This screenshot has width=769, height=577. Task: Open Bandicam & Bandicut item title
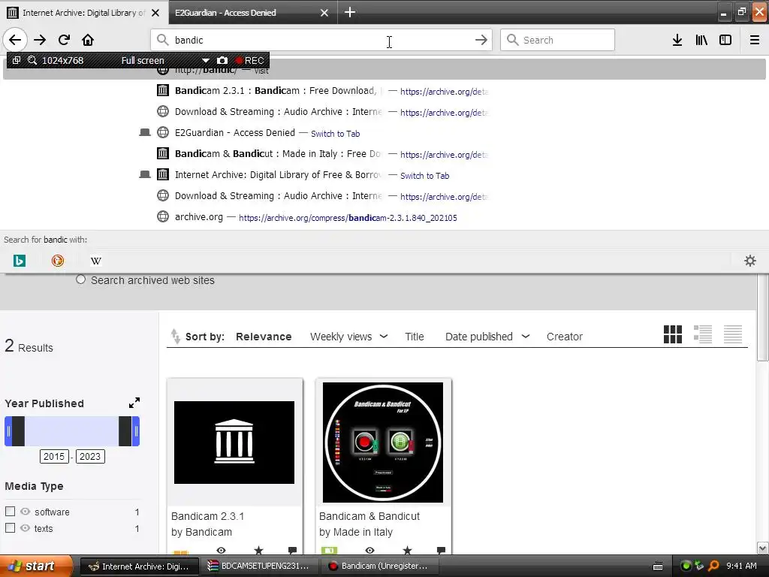tap(369, 516)
